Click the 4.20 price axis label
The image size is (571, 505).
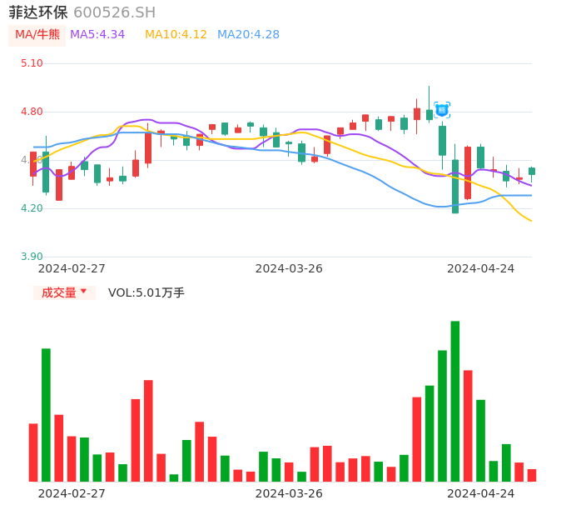click(x=32, y=208)
